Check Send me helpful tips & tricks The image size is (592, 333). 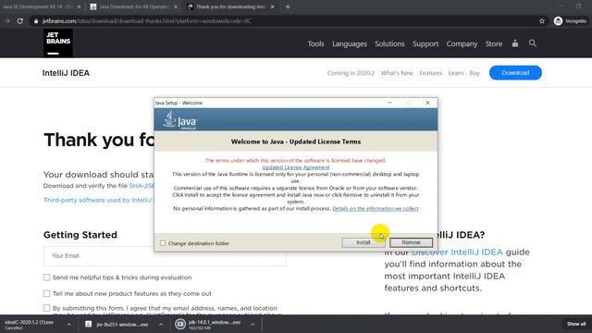tap(46, 277)
